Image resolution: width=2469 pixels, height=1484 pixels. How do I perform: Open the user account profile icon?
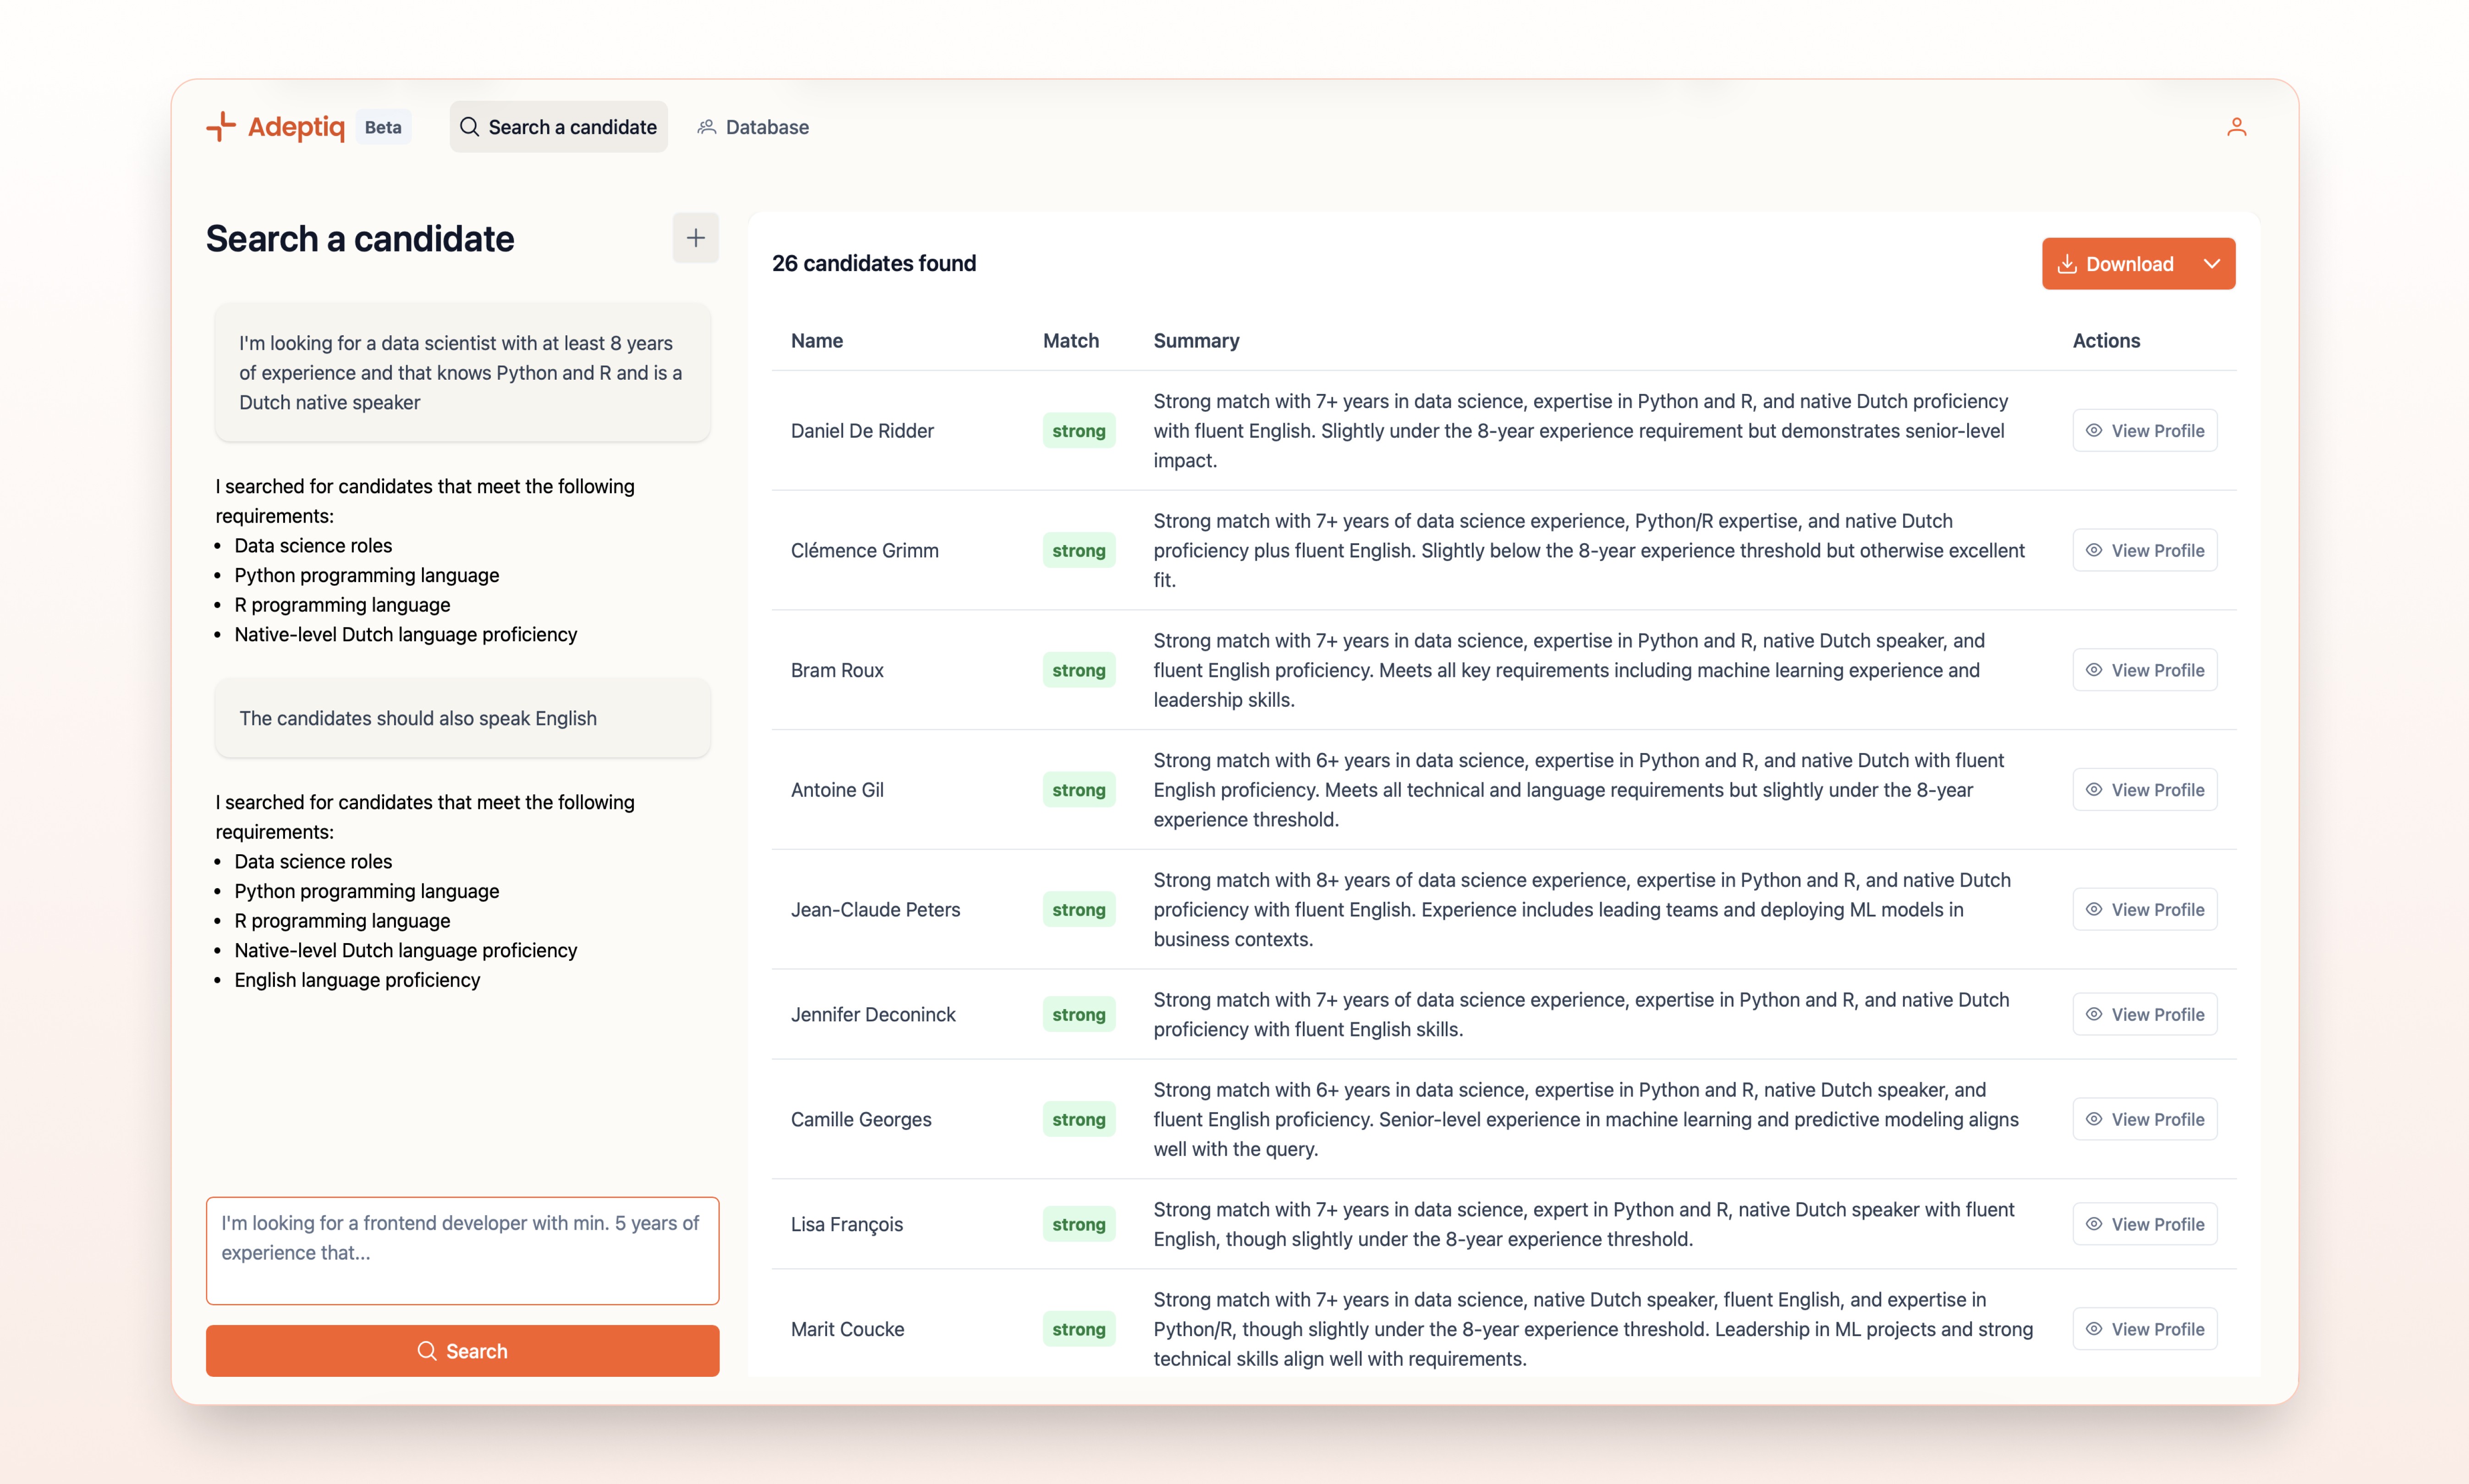(2237, 127)
